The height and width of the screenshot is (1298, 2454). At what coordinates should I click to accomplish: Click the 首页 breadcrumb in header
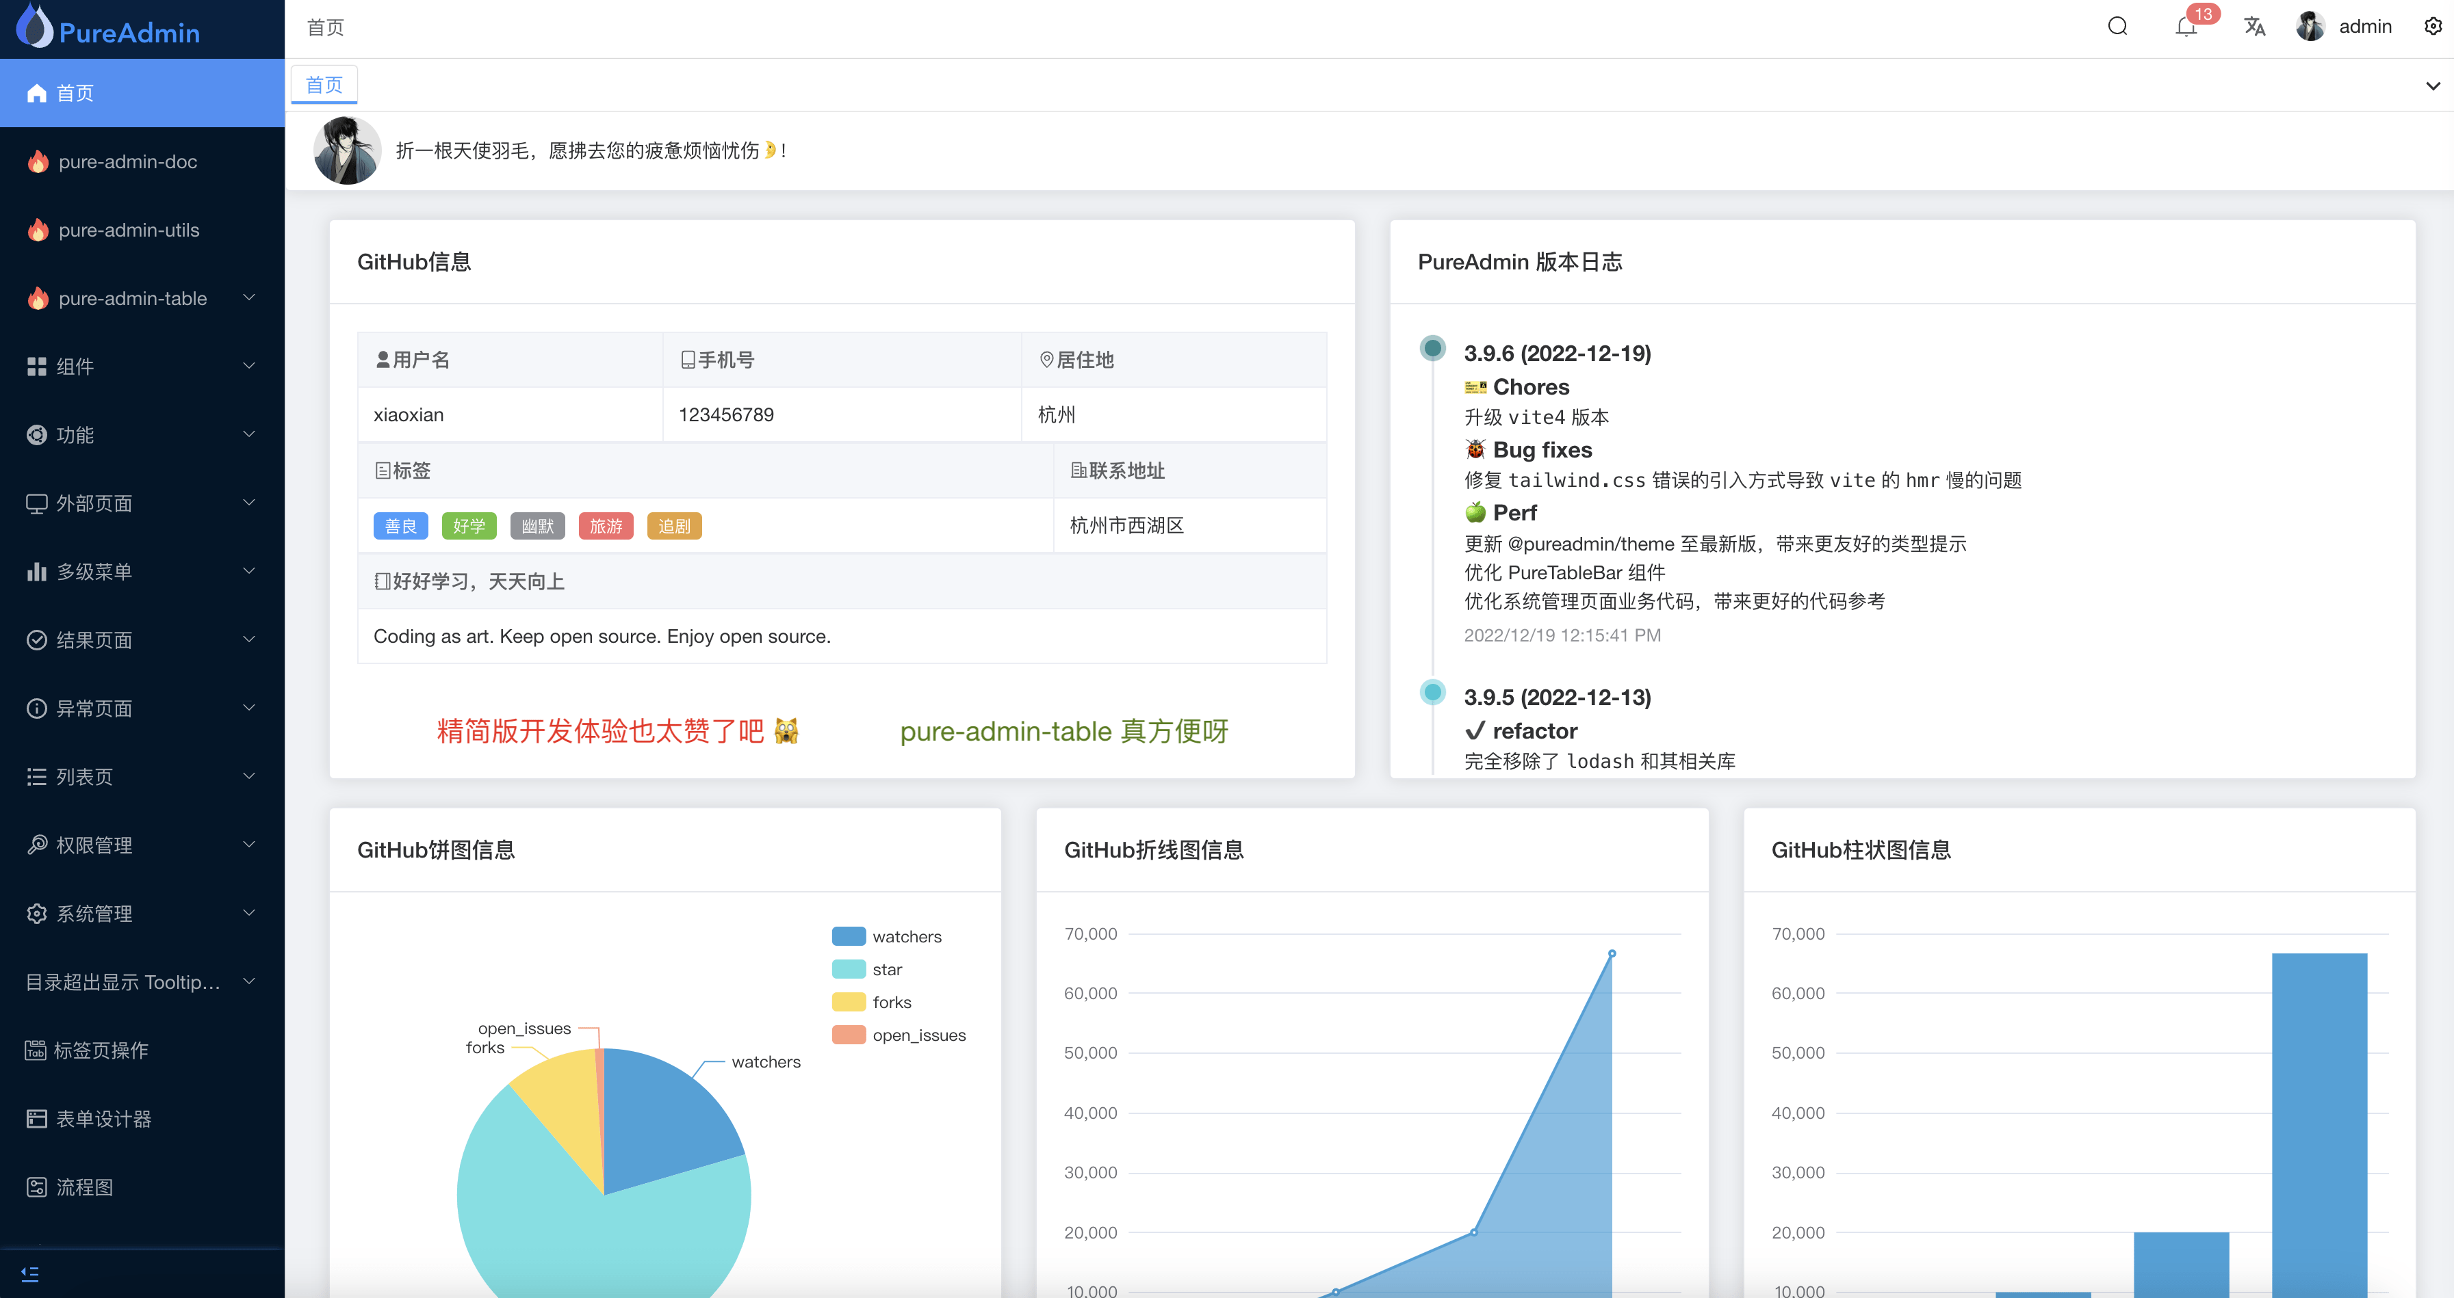coord(325,27)
